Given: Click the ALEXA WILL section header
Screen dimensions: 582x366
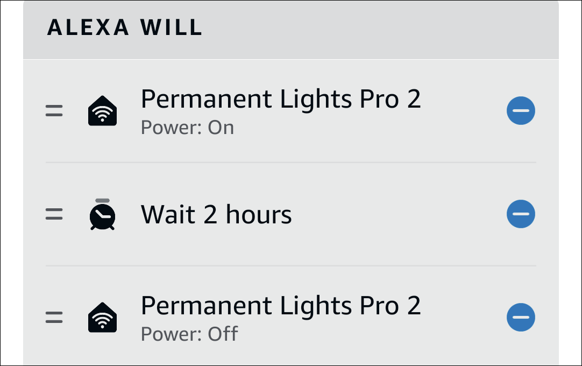Looking at the screenshot, I should coord(125,28).
